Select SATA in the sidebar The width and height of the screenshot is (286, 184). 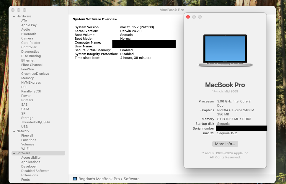click(25, 109)
